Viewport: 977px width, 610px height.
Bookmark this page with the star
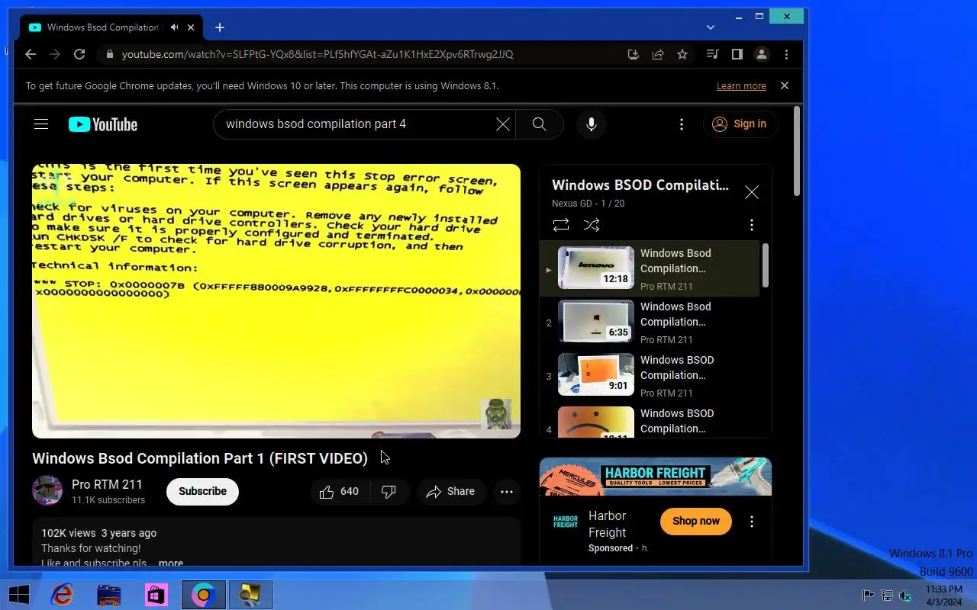click(682, 54)
